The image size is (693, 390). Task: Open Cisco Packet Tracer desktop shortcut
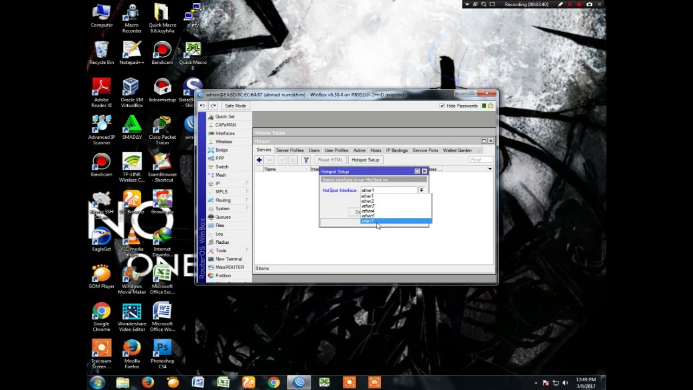(162, 130)
